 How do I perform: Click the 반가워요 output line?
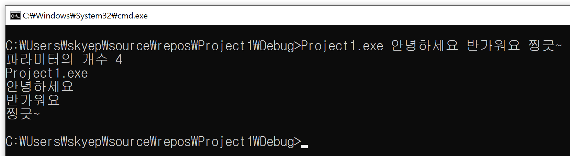click(33, 100)
